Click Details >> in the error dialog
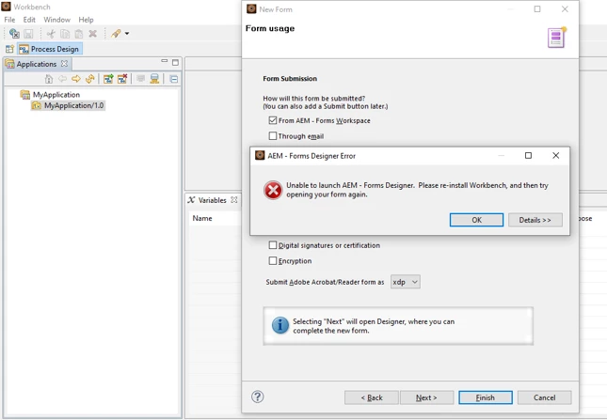This screenshot has width=607, height=420. click(535, 220)
